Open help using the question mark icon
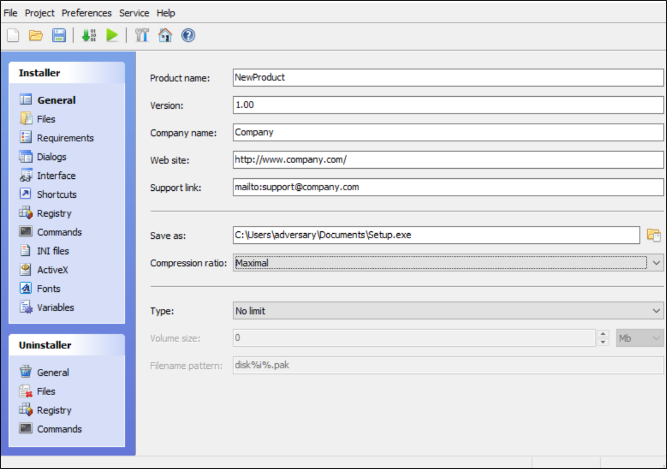This screenshot has height=469, width=667. point(188,35)
